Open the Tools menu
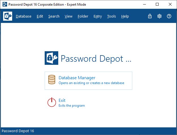Viewport: 177px width, 135px height. click(x=111, y=16)
